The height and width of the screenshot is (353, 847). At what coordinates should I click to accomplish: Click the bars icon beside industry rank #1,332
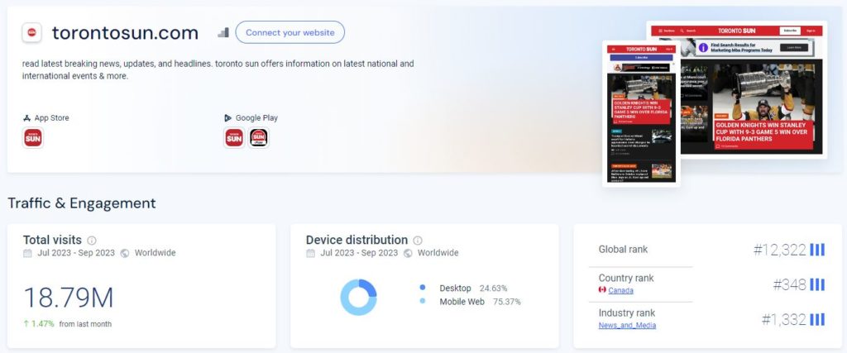pos(817,320)
